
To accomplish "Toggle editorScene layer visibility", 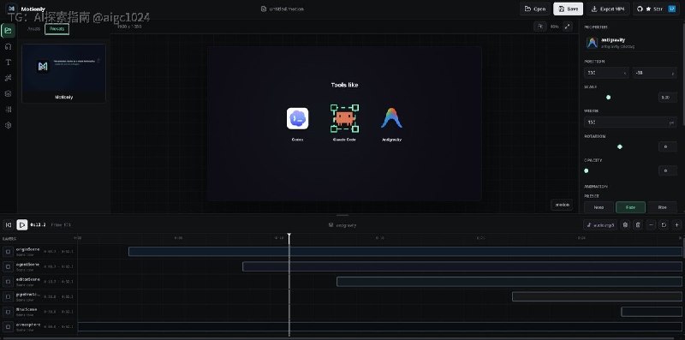I will (x=8, y=282).
